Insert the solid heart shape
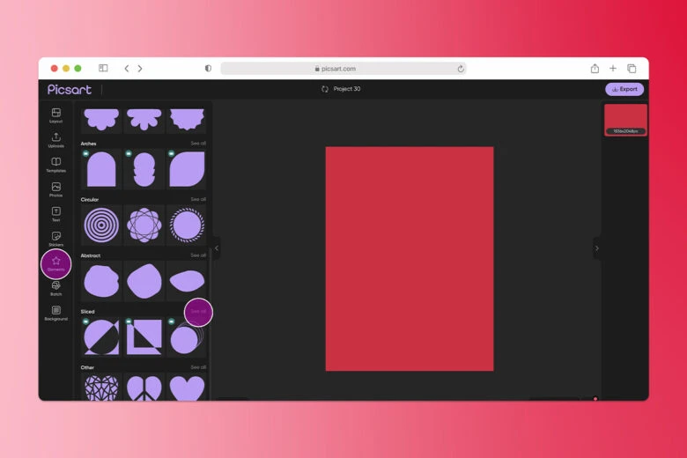The width and height of the screenshot is (687, 458). coord(187,388)
